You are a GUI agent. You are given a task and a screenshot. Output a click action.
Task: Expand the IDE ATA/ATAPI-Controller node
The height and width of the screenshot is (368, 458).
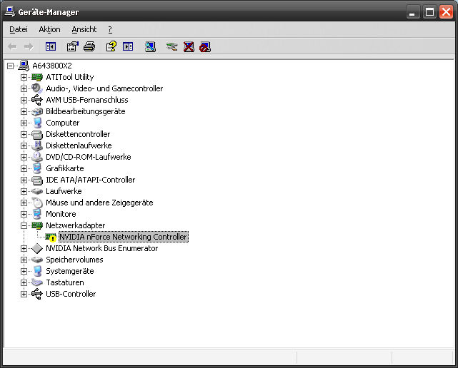(x=24, y=180)
